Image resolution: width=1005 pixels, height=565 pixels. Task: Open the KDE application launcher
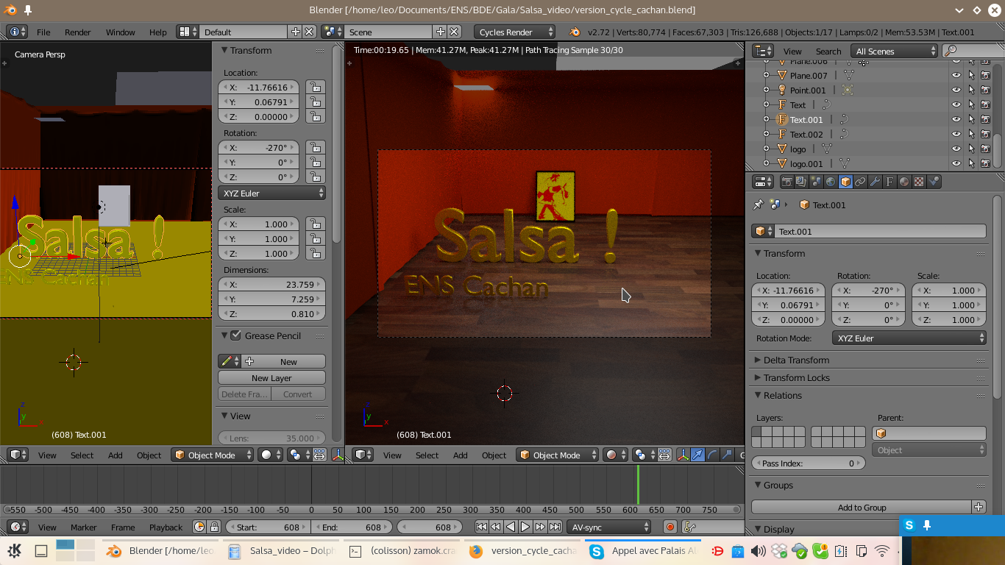[x=15, y=550]
